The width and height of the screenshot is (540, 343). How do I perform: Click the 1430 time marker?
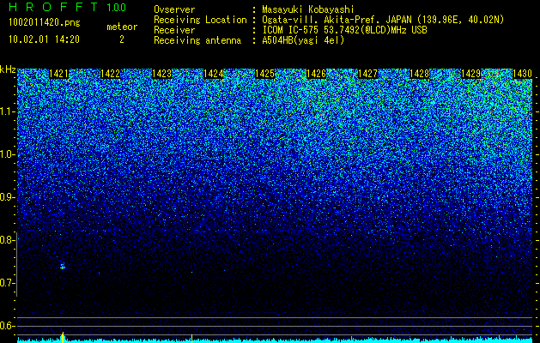(x=522, y=74)
